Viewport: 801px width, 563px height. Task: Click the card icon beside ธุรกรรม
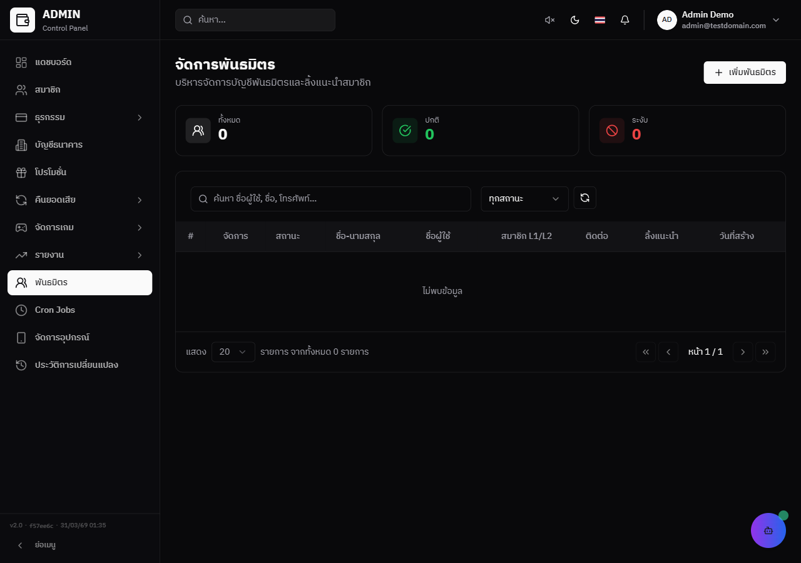click(21, 118)
